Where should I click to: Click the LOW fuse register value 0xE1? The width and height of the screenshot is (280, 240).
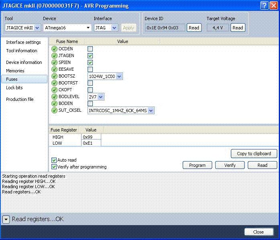pos(91,143)
